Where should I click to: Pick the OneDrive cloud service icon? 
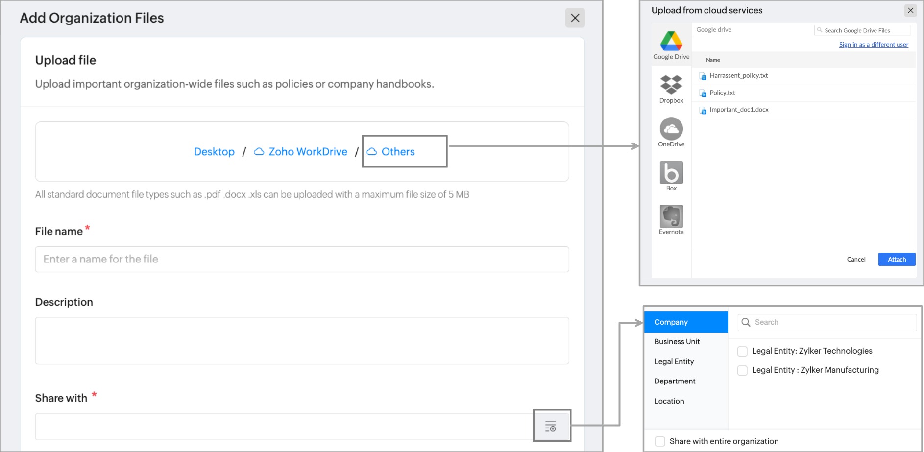pyautogui.click(x=671, y=129)
